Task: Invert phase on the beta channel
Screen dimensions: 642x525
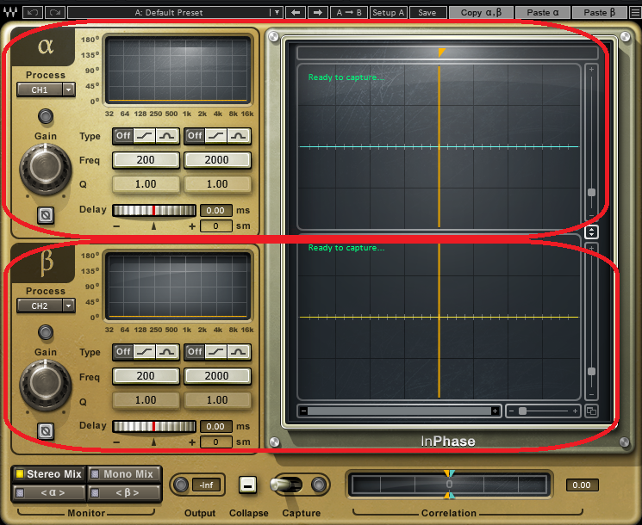Action: pos(46,430)
